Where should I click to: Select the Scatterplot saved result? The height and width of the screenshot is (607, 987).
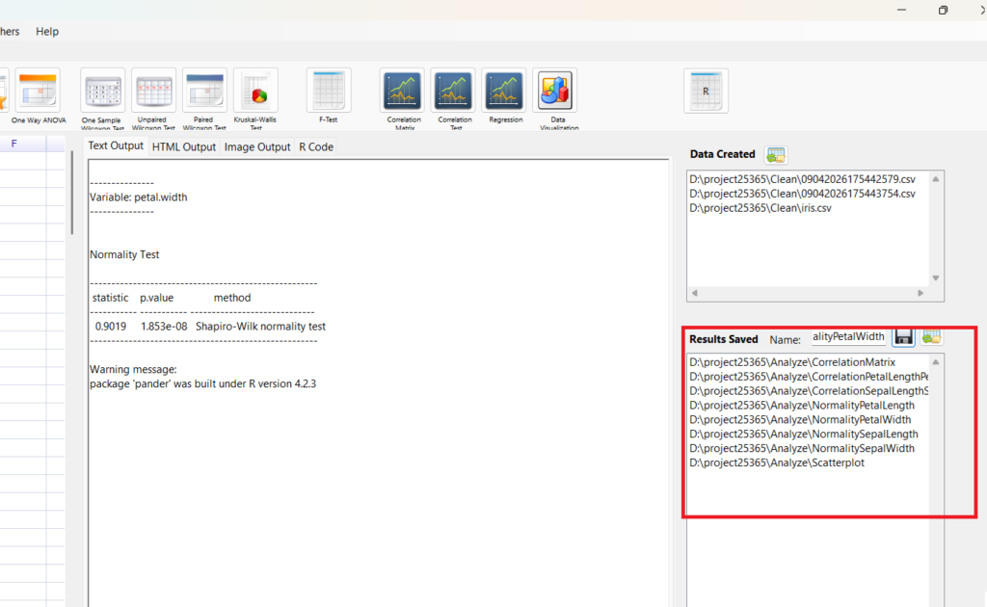(777, 463)
